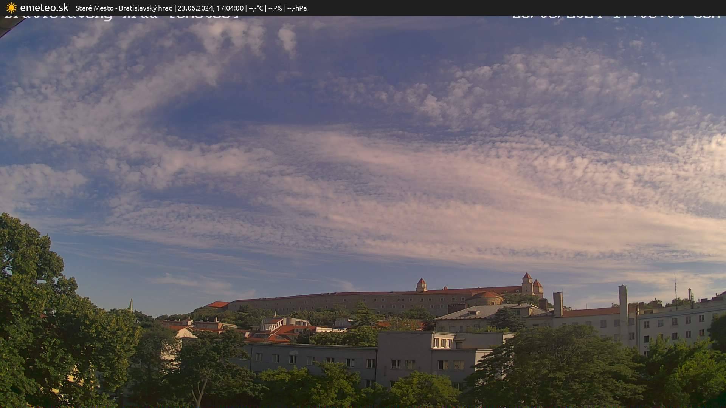Click the sun logo icon
The image size is (726, 408).
[11, 8]
